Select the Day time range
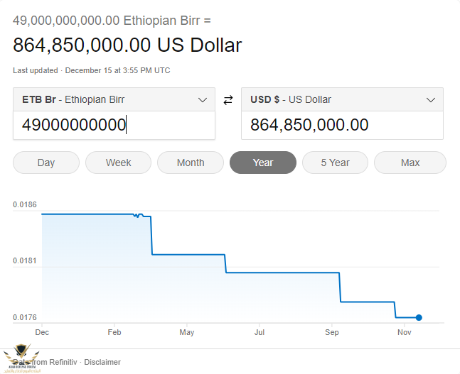460x374 pixels. pos(46,163)
